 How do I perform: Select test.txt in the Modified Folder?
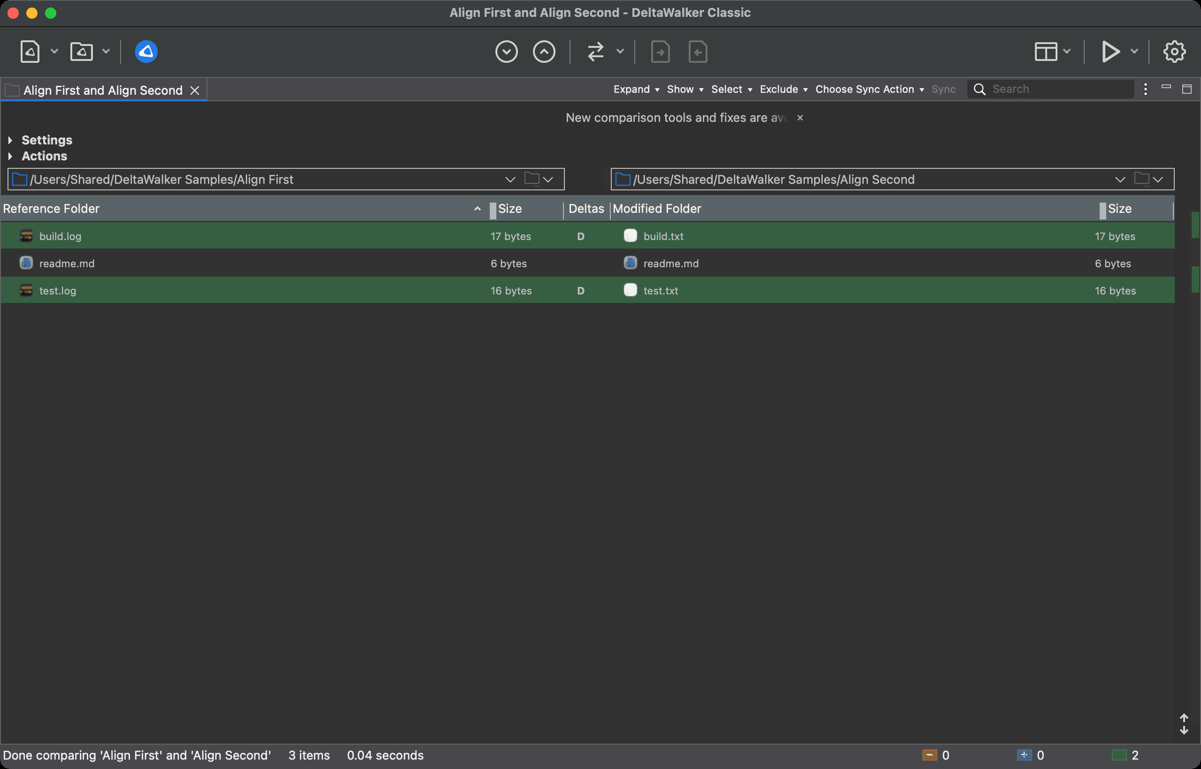click(661, 291)
